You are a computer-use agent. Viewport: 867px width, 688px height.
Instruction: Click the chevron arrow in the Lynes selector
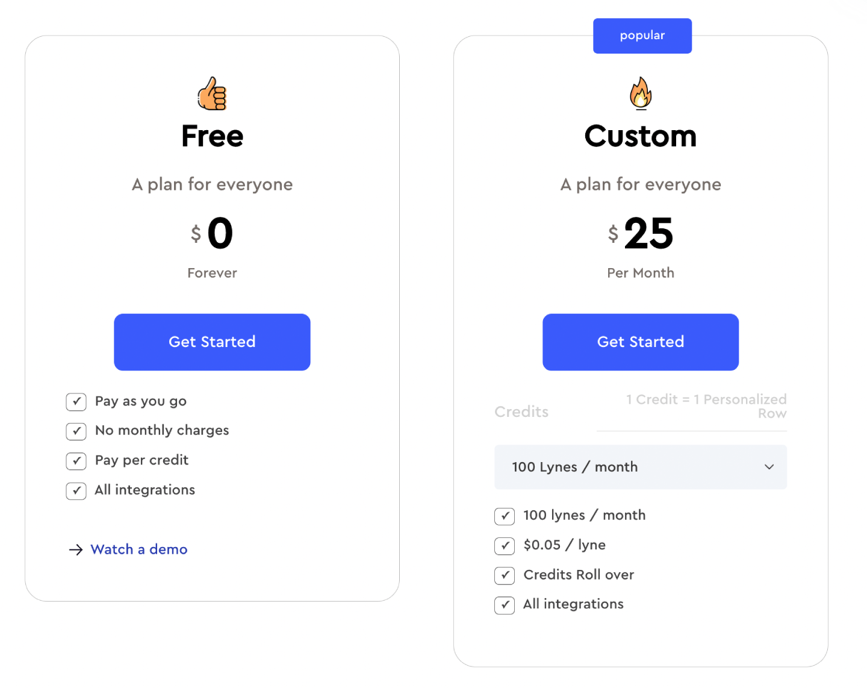769,467
